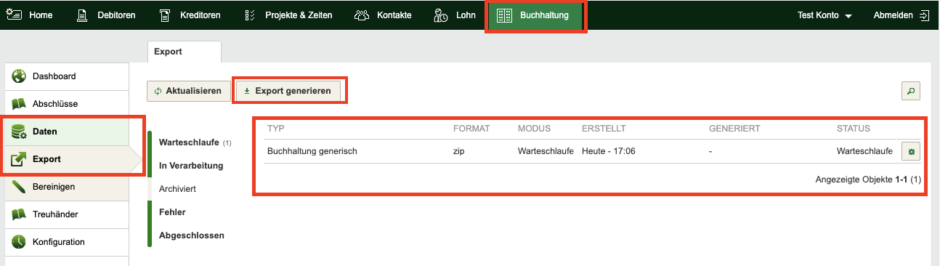Click the Abschlüsse book icon

19,104
